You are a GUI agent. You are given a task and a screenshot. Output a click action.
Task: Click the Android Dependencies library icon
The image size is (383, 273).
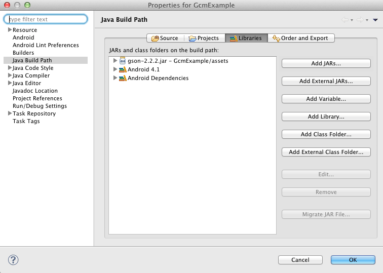(x=123, y=78)
